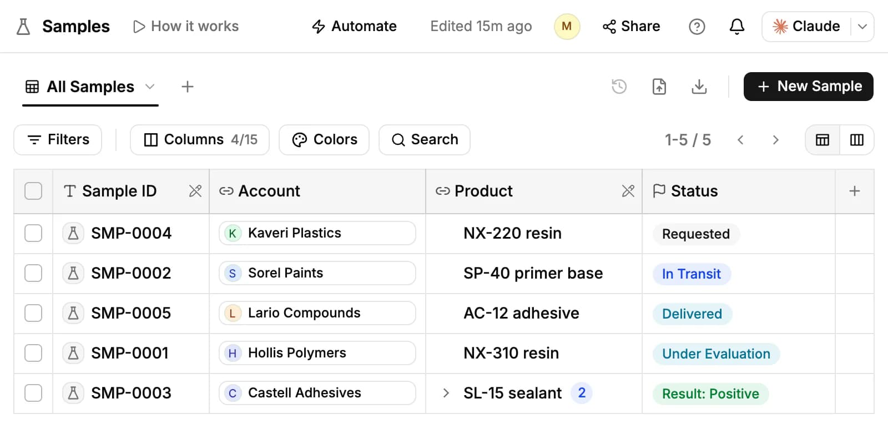Click the import file upload icon
The height and width of the screenshot is (444, 888).
tap(659, 87)
